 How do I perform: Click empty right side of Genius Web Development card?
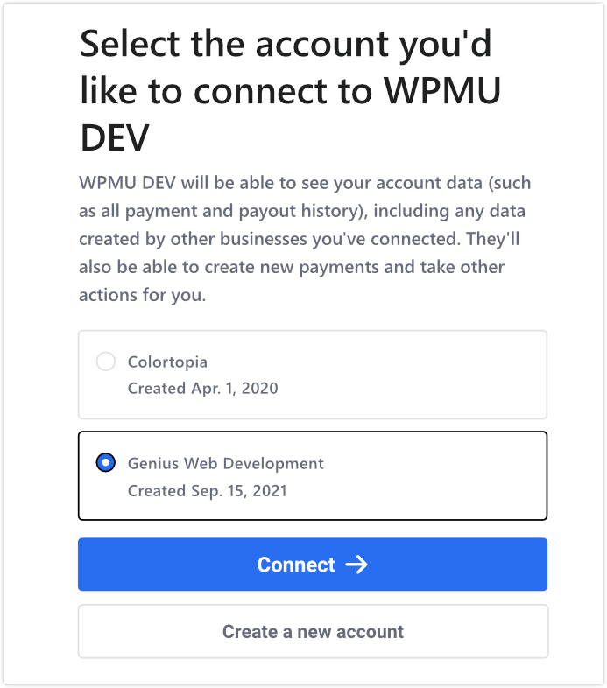[455, 476]
